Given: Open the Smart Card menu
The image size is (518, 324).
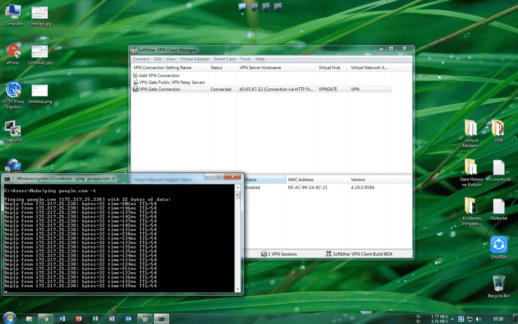Looking at the screenshot, I should click(x=224, y=59).
